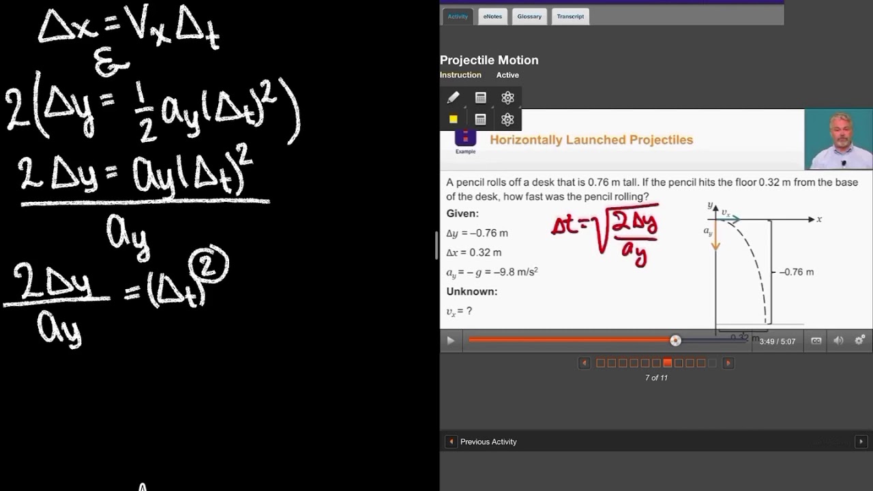873x491 pixels.
Task: Jump to slide 2 square
Action: coord(612,363)
